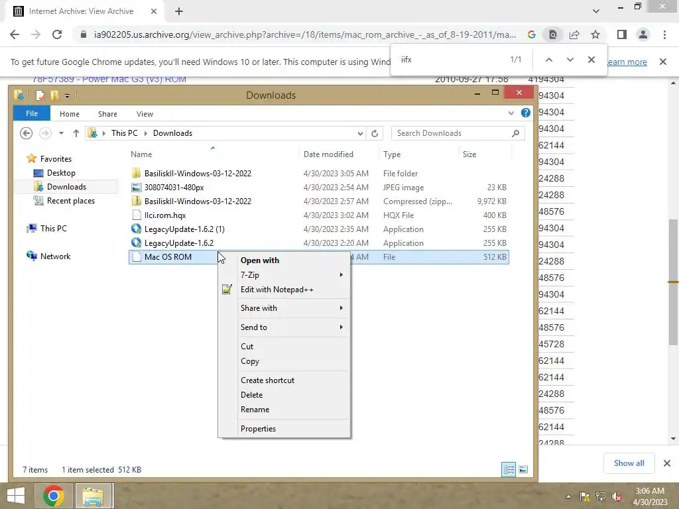
Task: Open File Explorer taskbar button
Action: point(93,496)
